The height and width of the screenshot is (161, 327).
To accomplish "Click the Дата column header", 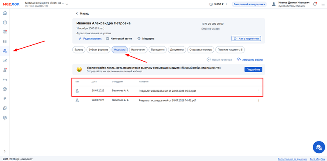I will (x=94, y=82).
